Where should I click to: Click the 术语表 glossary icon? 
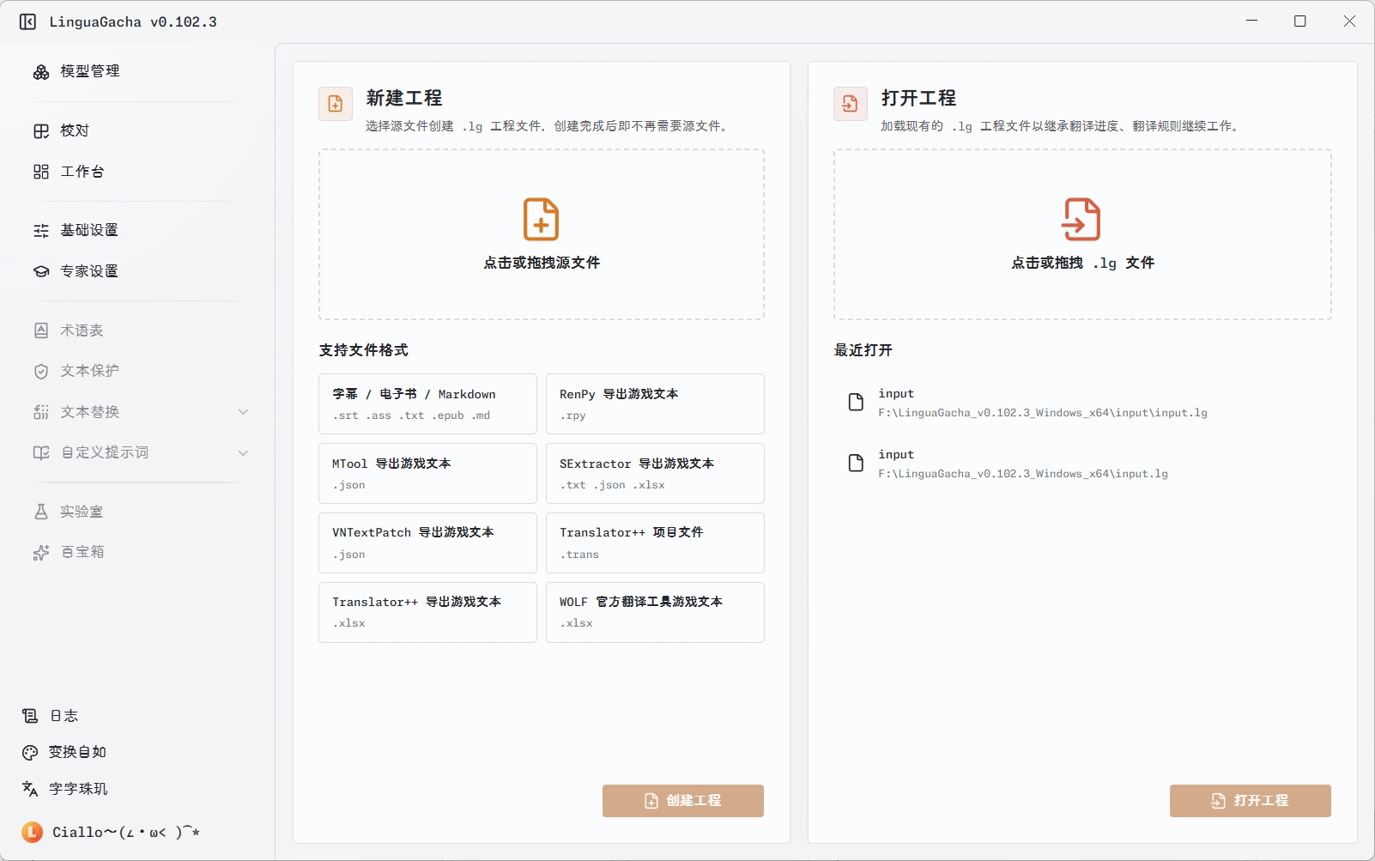41,330
